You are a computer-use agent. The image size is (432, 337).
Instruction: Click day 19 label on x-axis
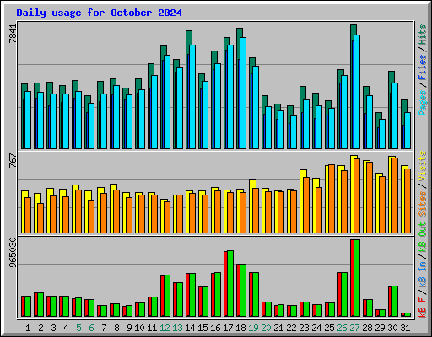click(x=253, y=328)
